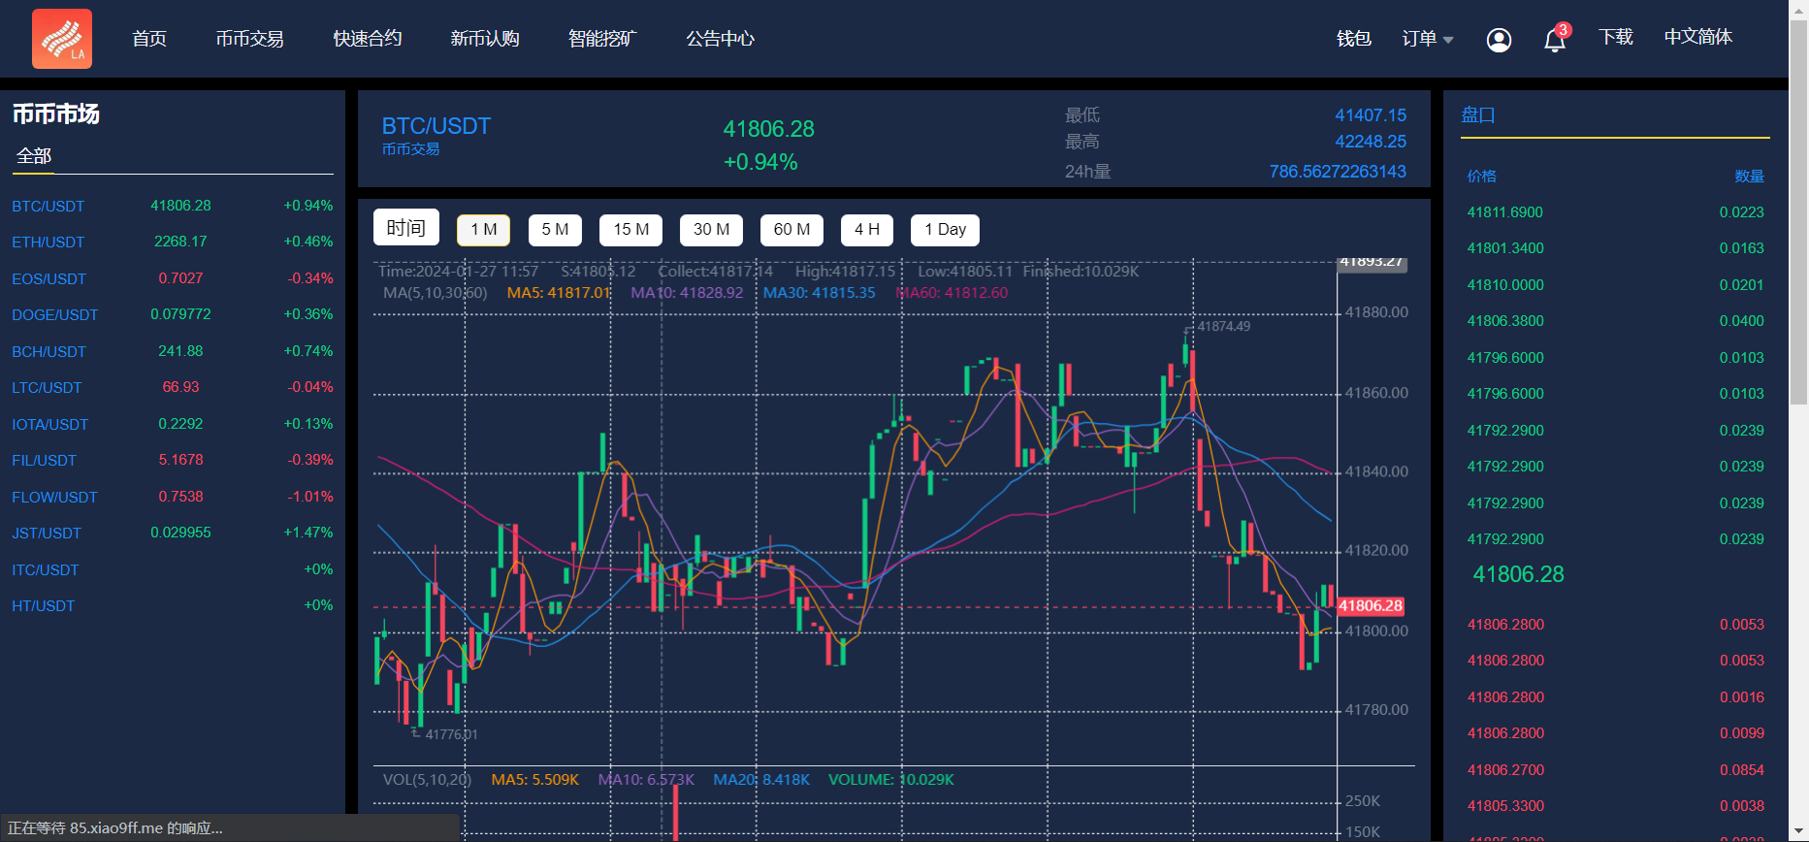Click the page vertical scrollbar thumb
1809x842 pixels.
click(1798, 210)
